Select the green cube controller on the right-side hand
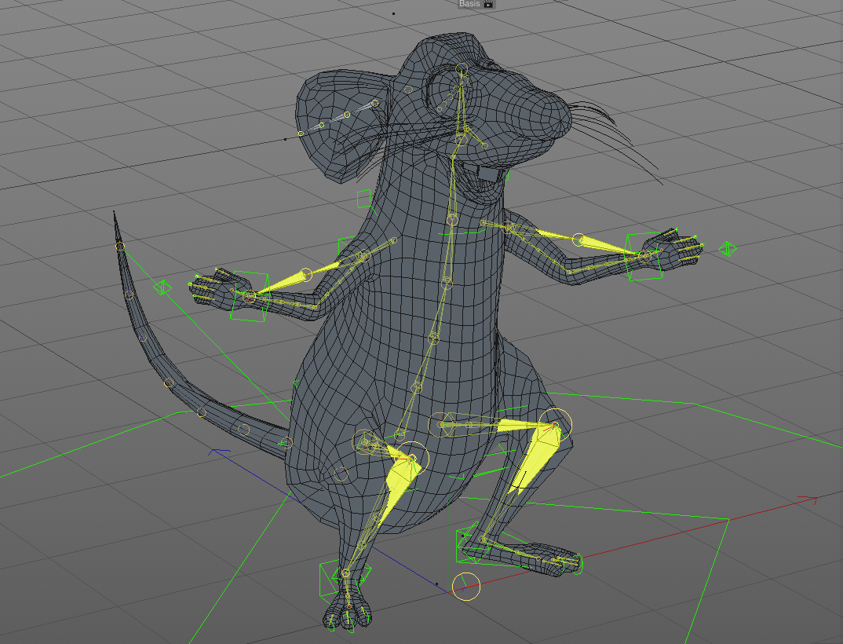 (x=644, y=257)
